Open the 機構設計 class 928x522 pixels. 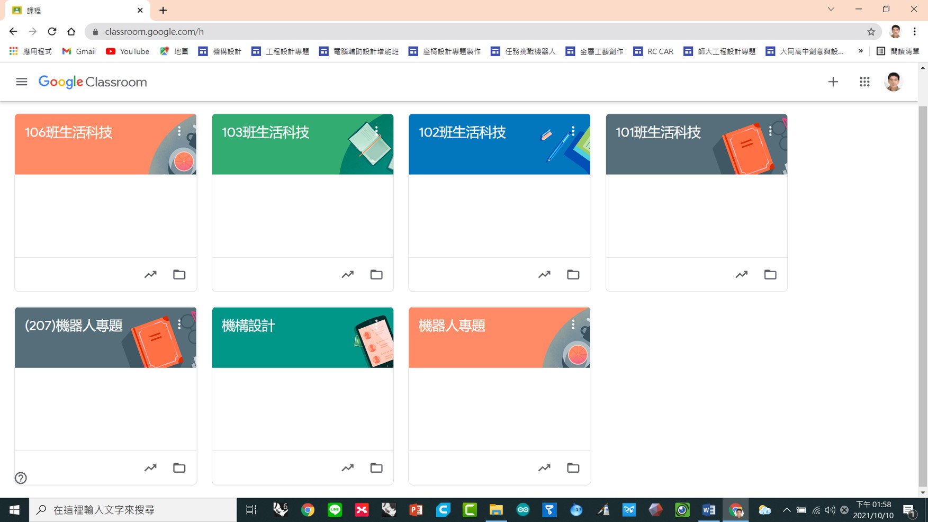pos(248,326)
